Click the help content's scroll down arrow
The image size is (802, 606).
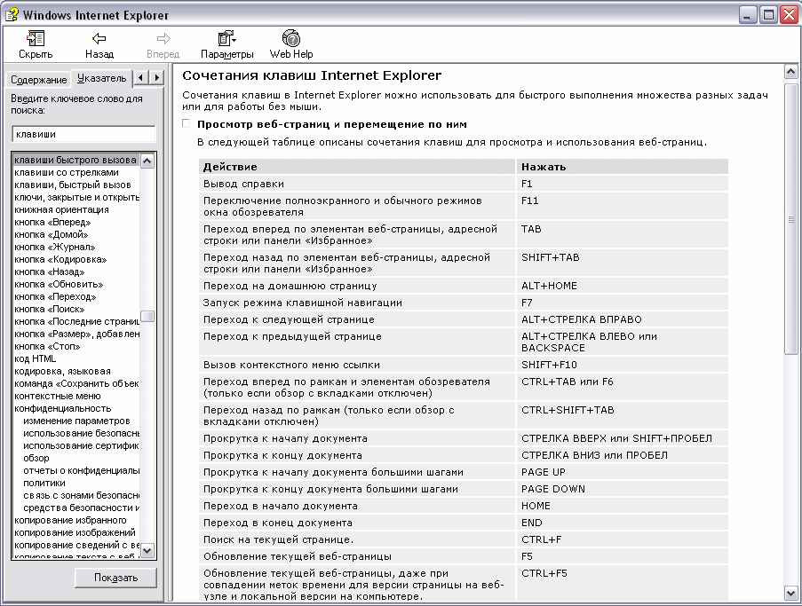pos(790,592)
